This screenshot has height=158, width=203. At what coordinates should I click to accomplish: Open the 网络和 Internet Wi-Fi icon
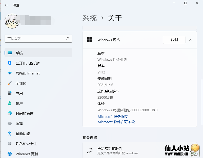[x=10, y=73]
